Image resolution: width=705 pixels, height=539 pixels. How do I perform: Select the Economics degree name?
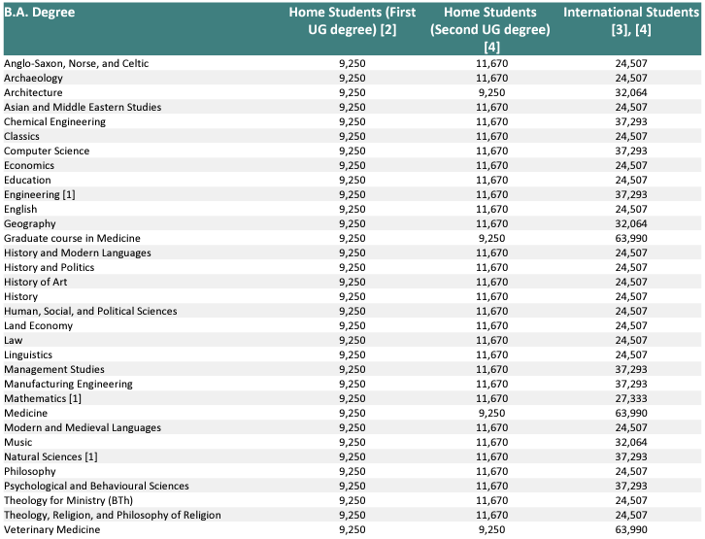coord(29,165)
